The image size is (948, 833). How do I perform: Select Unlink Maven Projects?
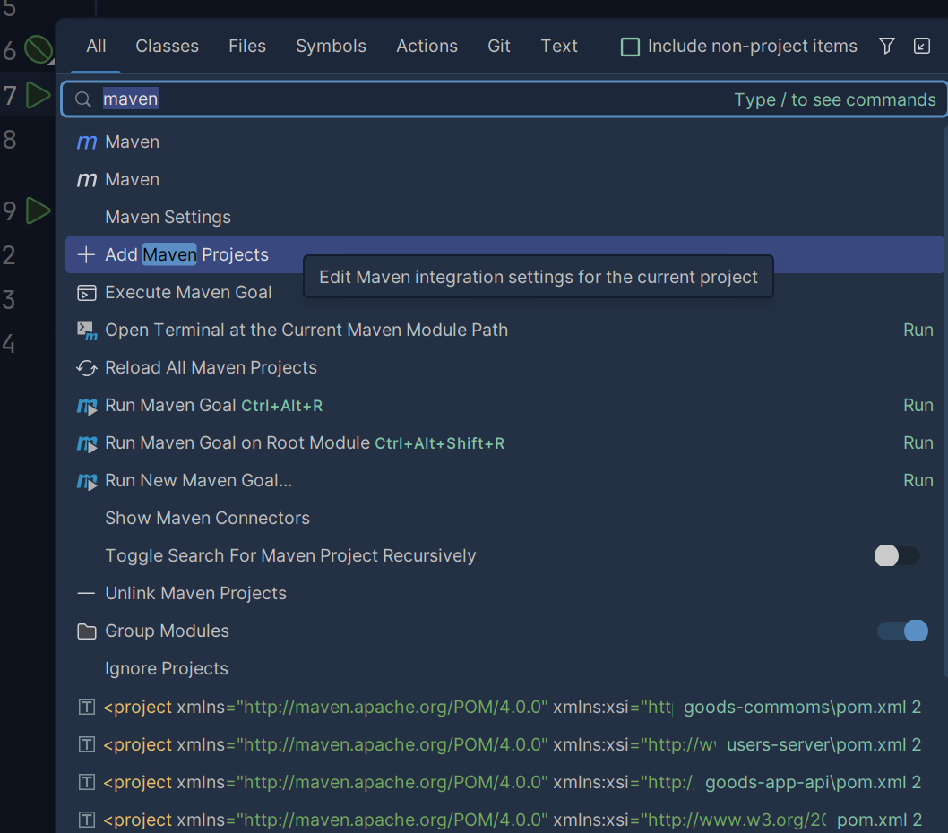click(504, 593)
